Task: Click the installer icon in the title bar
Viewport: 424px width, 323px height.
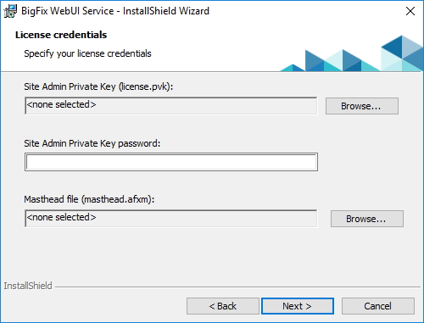Action: tap(10, 11)
